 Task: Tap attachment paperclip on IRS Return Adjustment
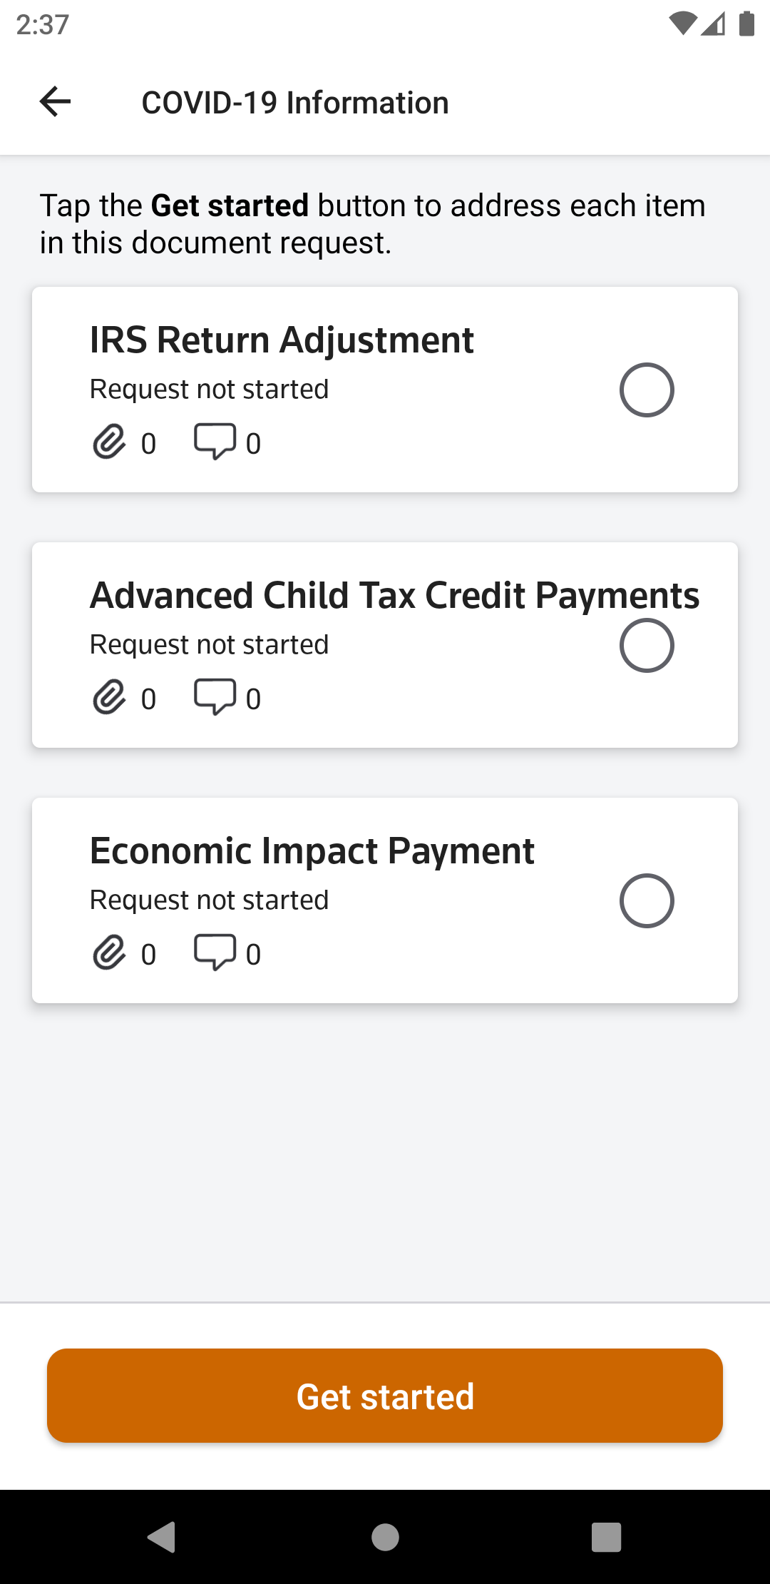pyautogui.click(x=109, y=442)
